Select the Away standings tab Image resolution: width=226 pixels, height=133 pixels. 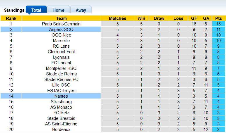point(81,10)
